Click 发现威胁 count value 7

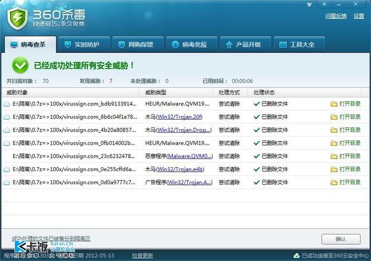(110, 81)
